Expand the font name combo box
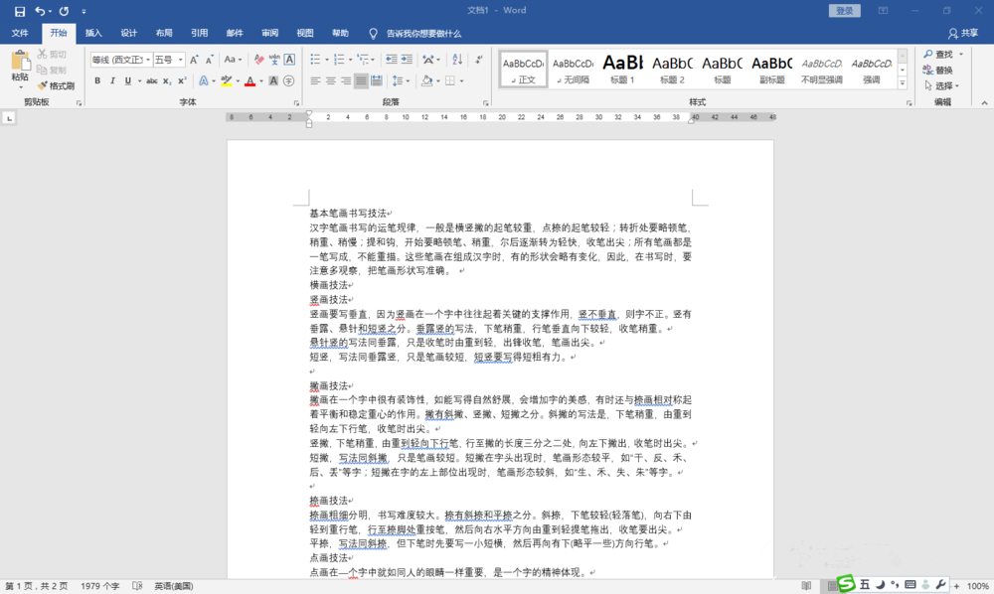 click(x=147, y=60)
